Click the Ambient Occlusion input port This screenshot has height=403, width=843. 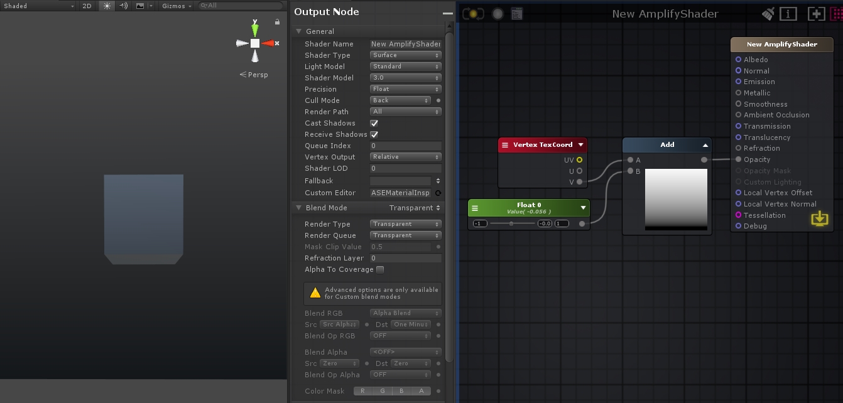click(739, 115)
